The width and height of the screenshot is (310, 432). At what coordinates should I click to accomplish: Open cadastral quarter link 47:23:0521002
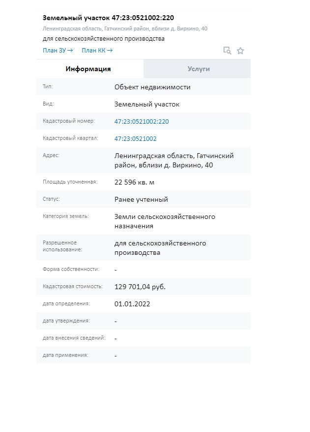click(x=136, y=138)
